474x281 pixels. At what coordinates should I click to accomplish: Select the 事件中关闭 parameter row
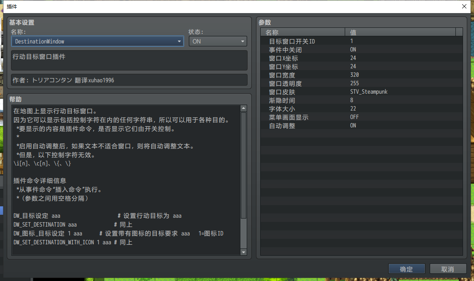coord(362,49)
